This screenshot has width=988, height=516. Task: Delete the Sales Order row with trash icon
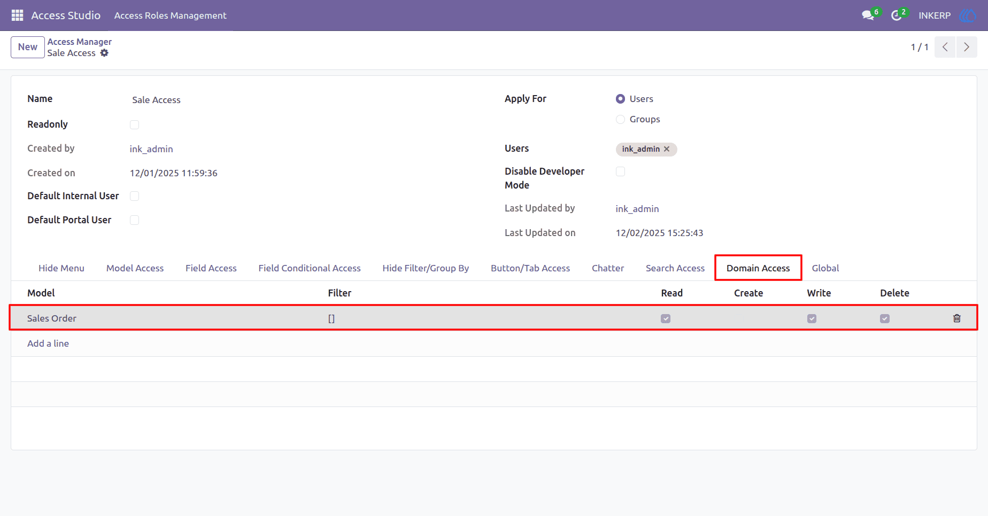click(x=957, y=318)
